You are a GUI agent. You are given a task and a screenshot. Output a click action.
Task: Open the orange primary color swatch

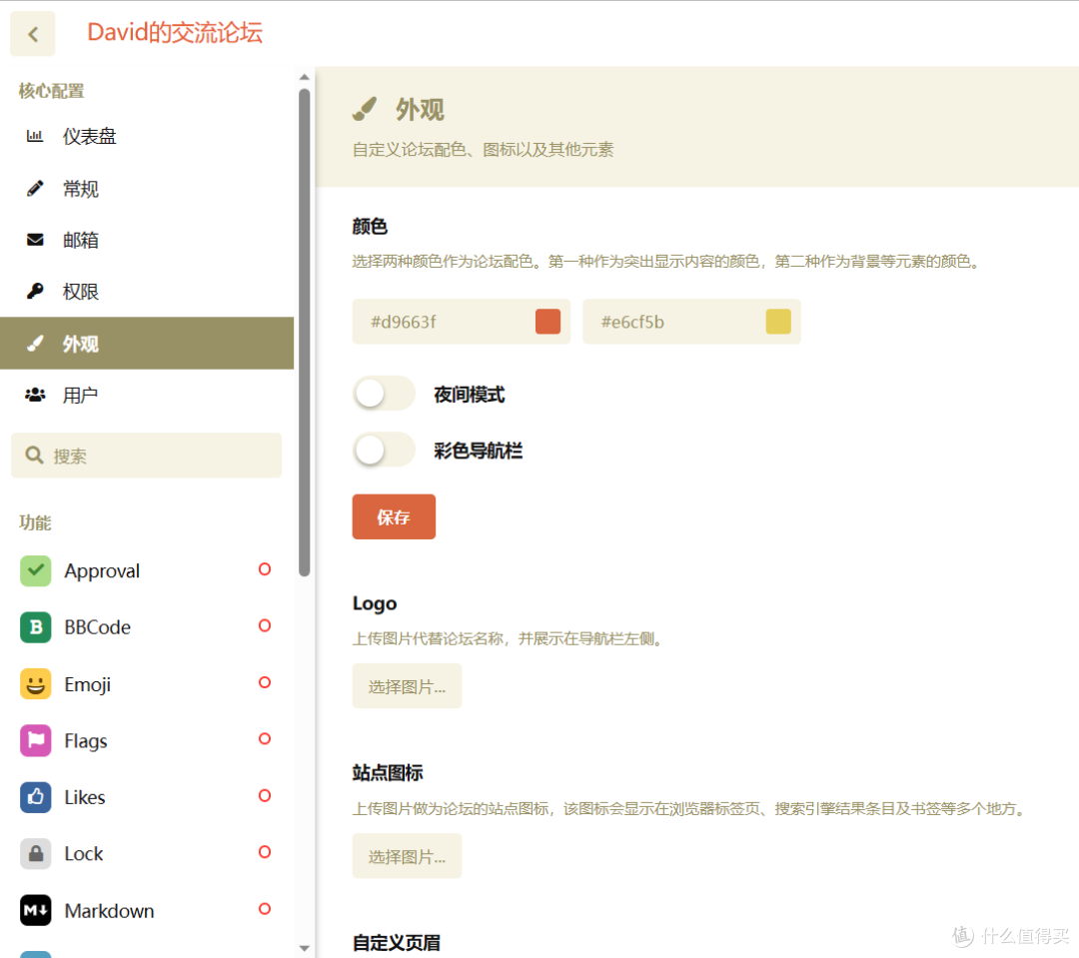pyautogui.click(x=547, y=322)
